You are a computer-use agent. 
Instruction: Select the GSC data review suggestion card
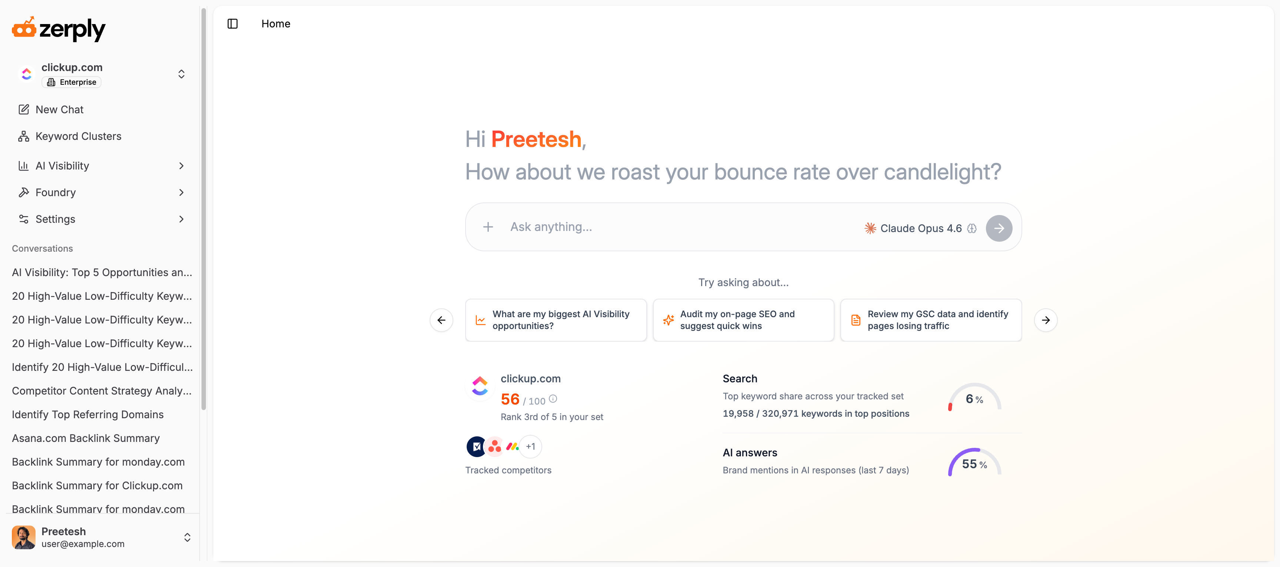[931, 320]
